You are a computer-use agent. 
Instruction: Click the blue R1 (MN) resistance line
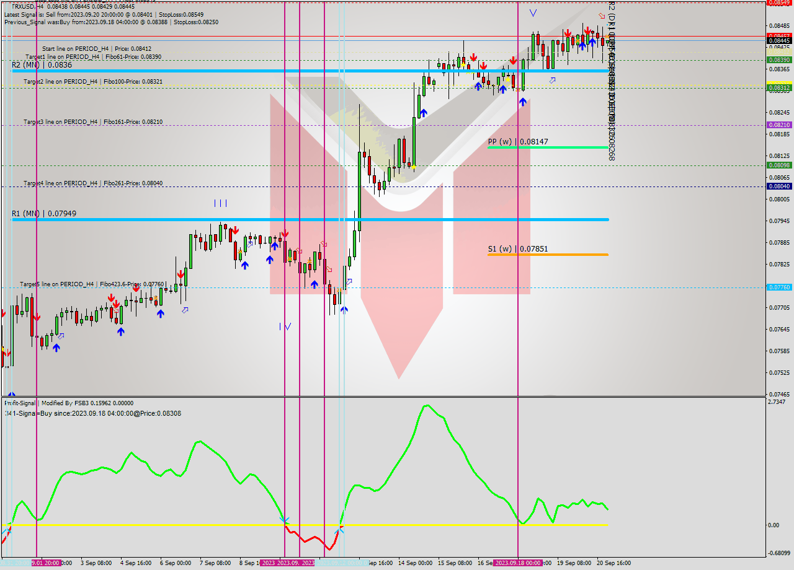(310, 219)
